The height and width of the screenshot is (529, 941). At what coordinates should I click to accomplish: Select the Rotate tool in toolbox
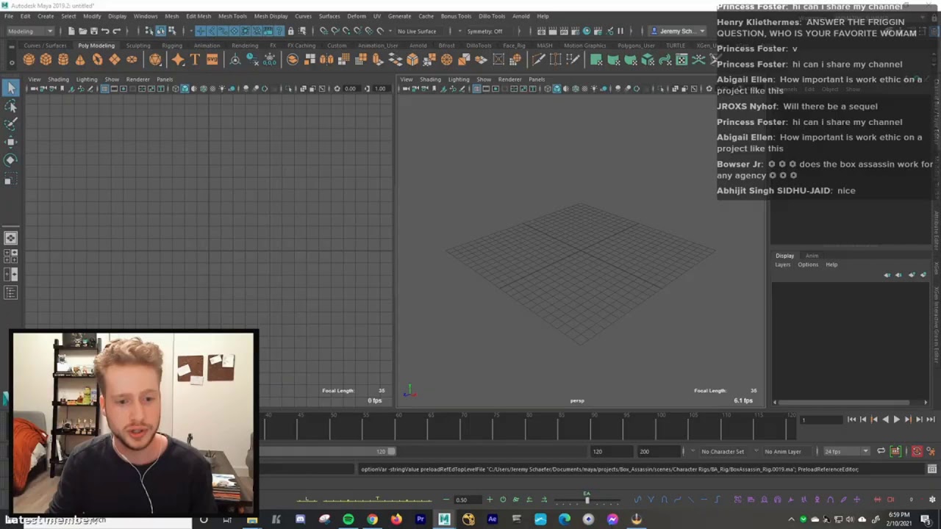click(x=11, y=159)
